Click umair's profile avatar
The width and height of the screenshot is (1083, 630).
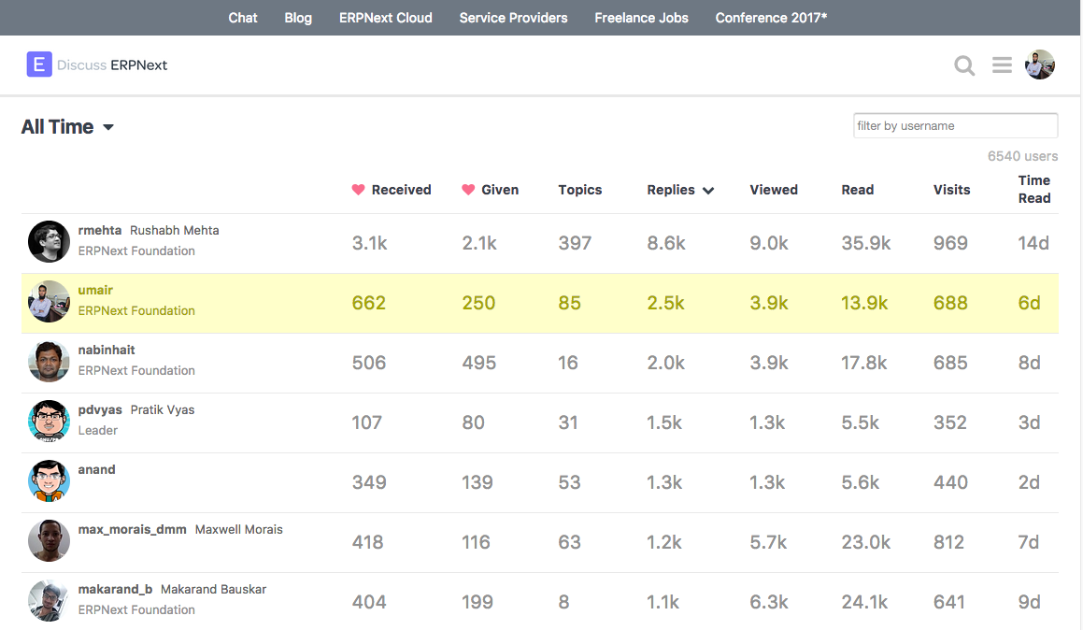tap(49, 301)
